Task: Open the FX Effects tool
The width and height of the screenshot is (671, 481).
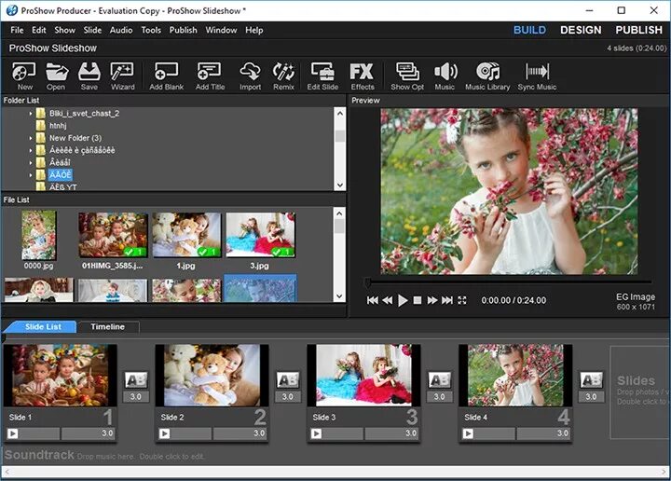Action: tap(362, 76)
